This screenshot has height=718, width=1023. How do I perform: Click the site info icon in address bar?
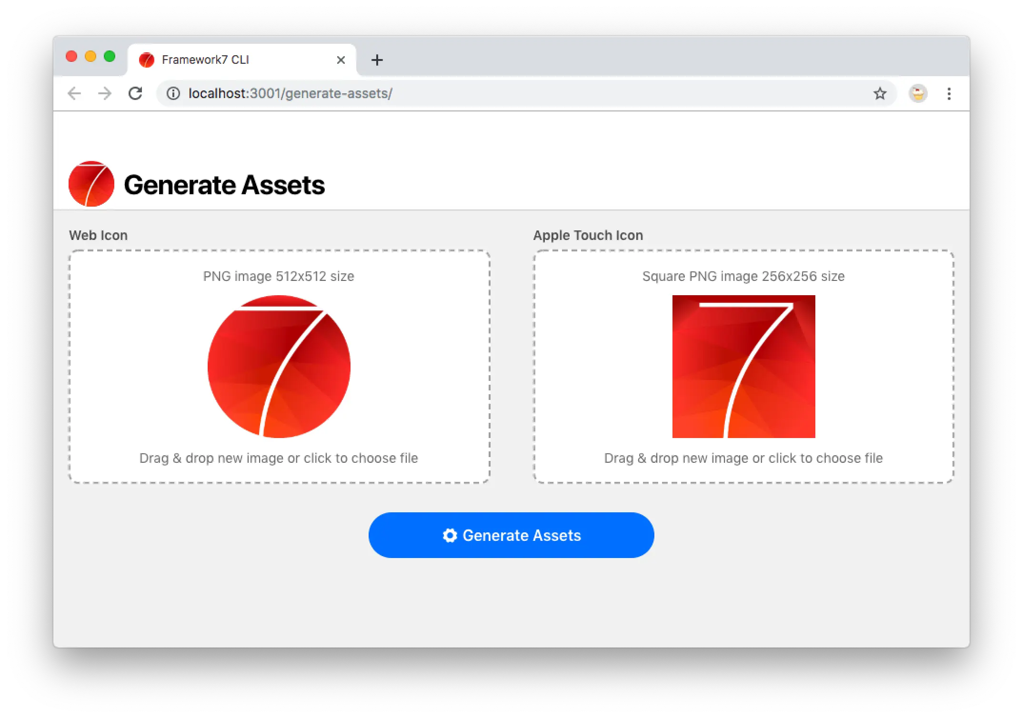click(173, 93)
